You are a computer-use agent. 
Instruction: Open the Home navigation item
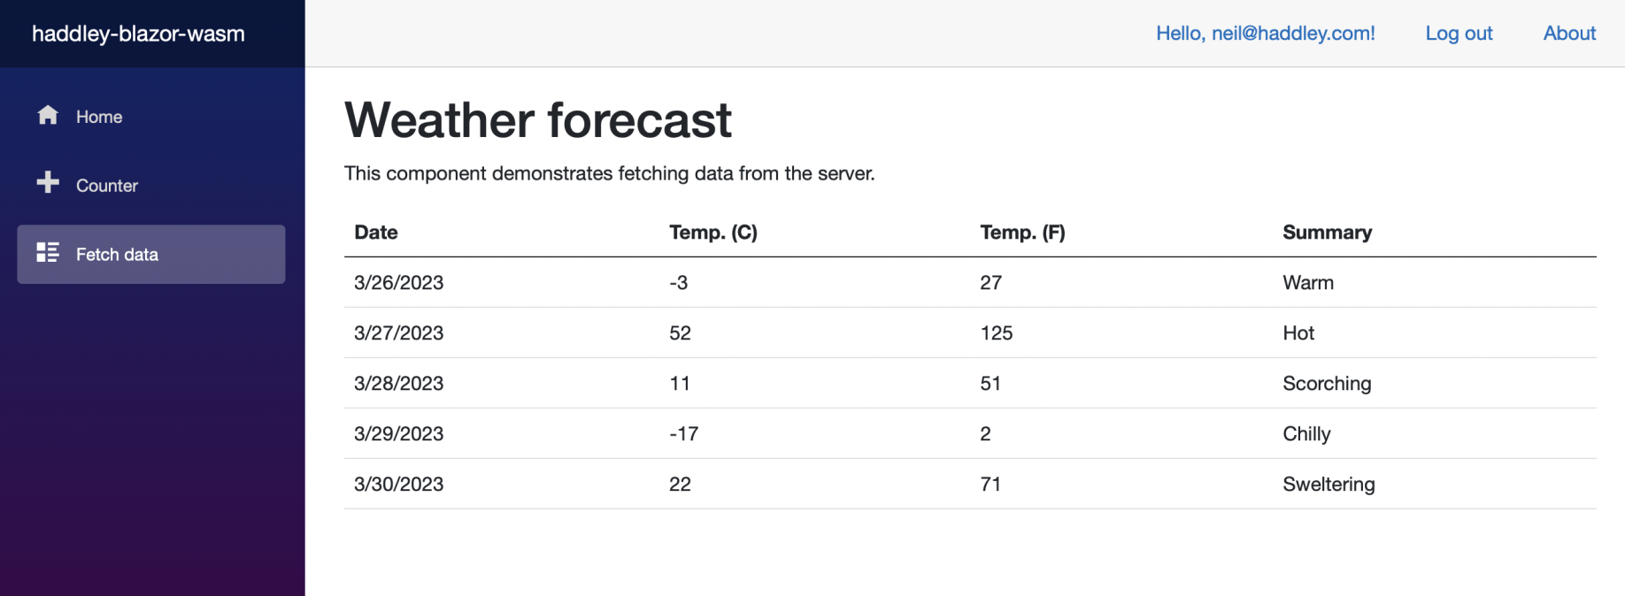(x=99, y=117)
